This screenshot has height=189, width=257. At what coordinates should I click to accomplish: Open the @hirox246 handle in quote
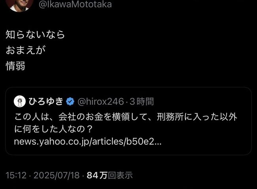point(101,102)
